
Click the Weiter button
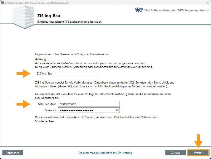[198, 153]
